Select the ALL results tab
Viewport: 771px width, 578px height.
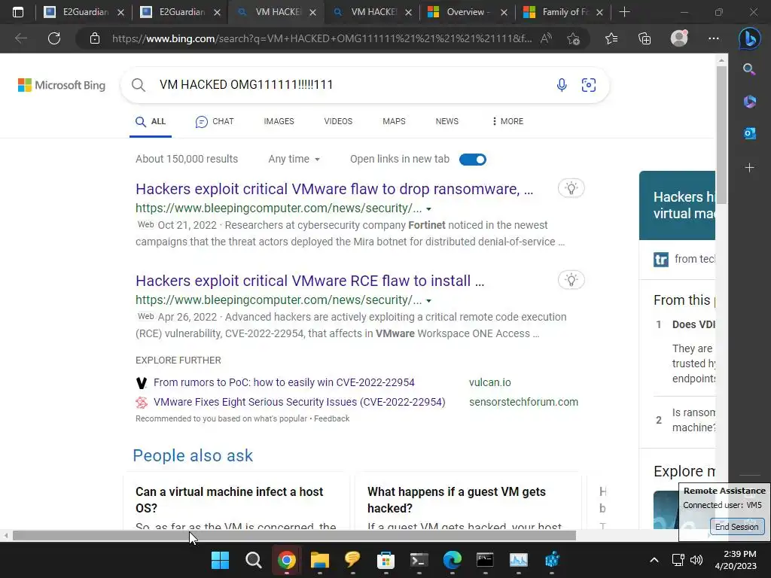point(151,121)
